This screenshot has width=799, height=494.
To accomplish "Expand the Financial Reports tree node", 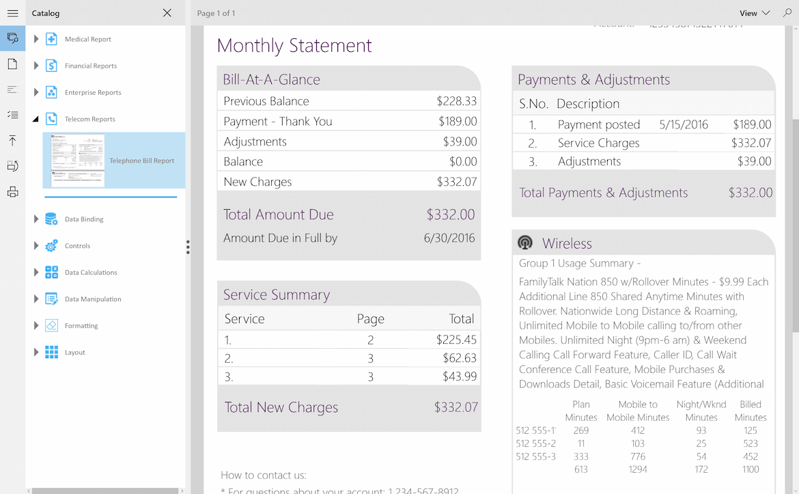I will [x=36, y=66].
